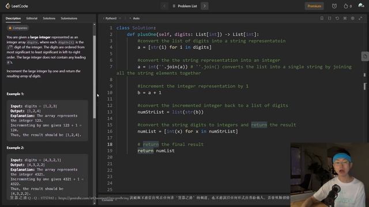Screen dimensions: 369x207
Task: Open the user profile avatar
Action: [361, 6]
